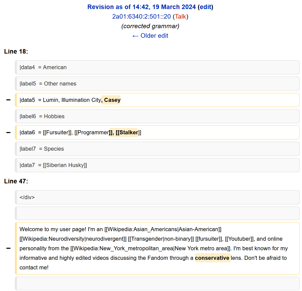Viewport: 302px width, 291px height.
Task: Click the '</div>' line
Action: click(x=157, y=197)
